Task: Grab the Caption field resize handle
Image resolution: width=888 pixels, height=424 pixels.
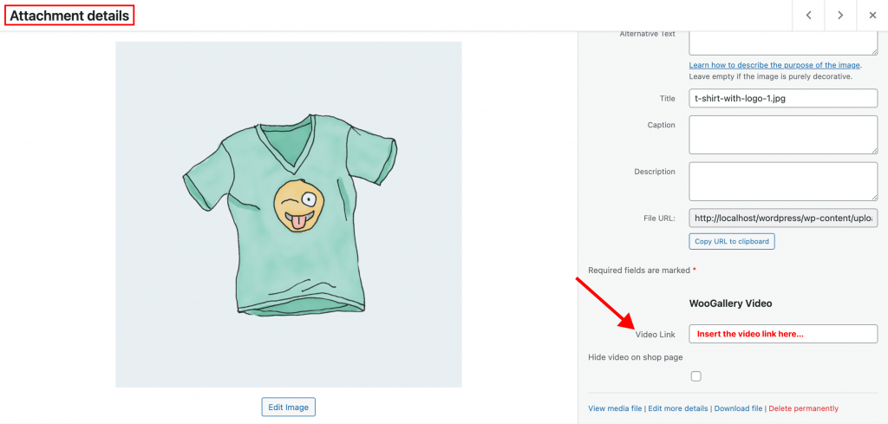Action: [874, 150]
